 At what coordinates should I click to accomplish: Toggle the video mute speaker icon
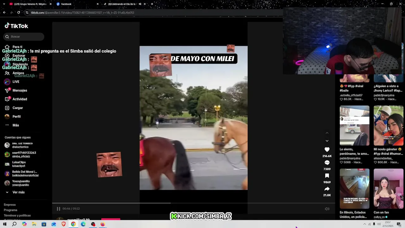327,209
